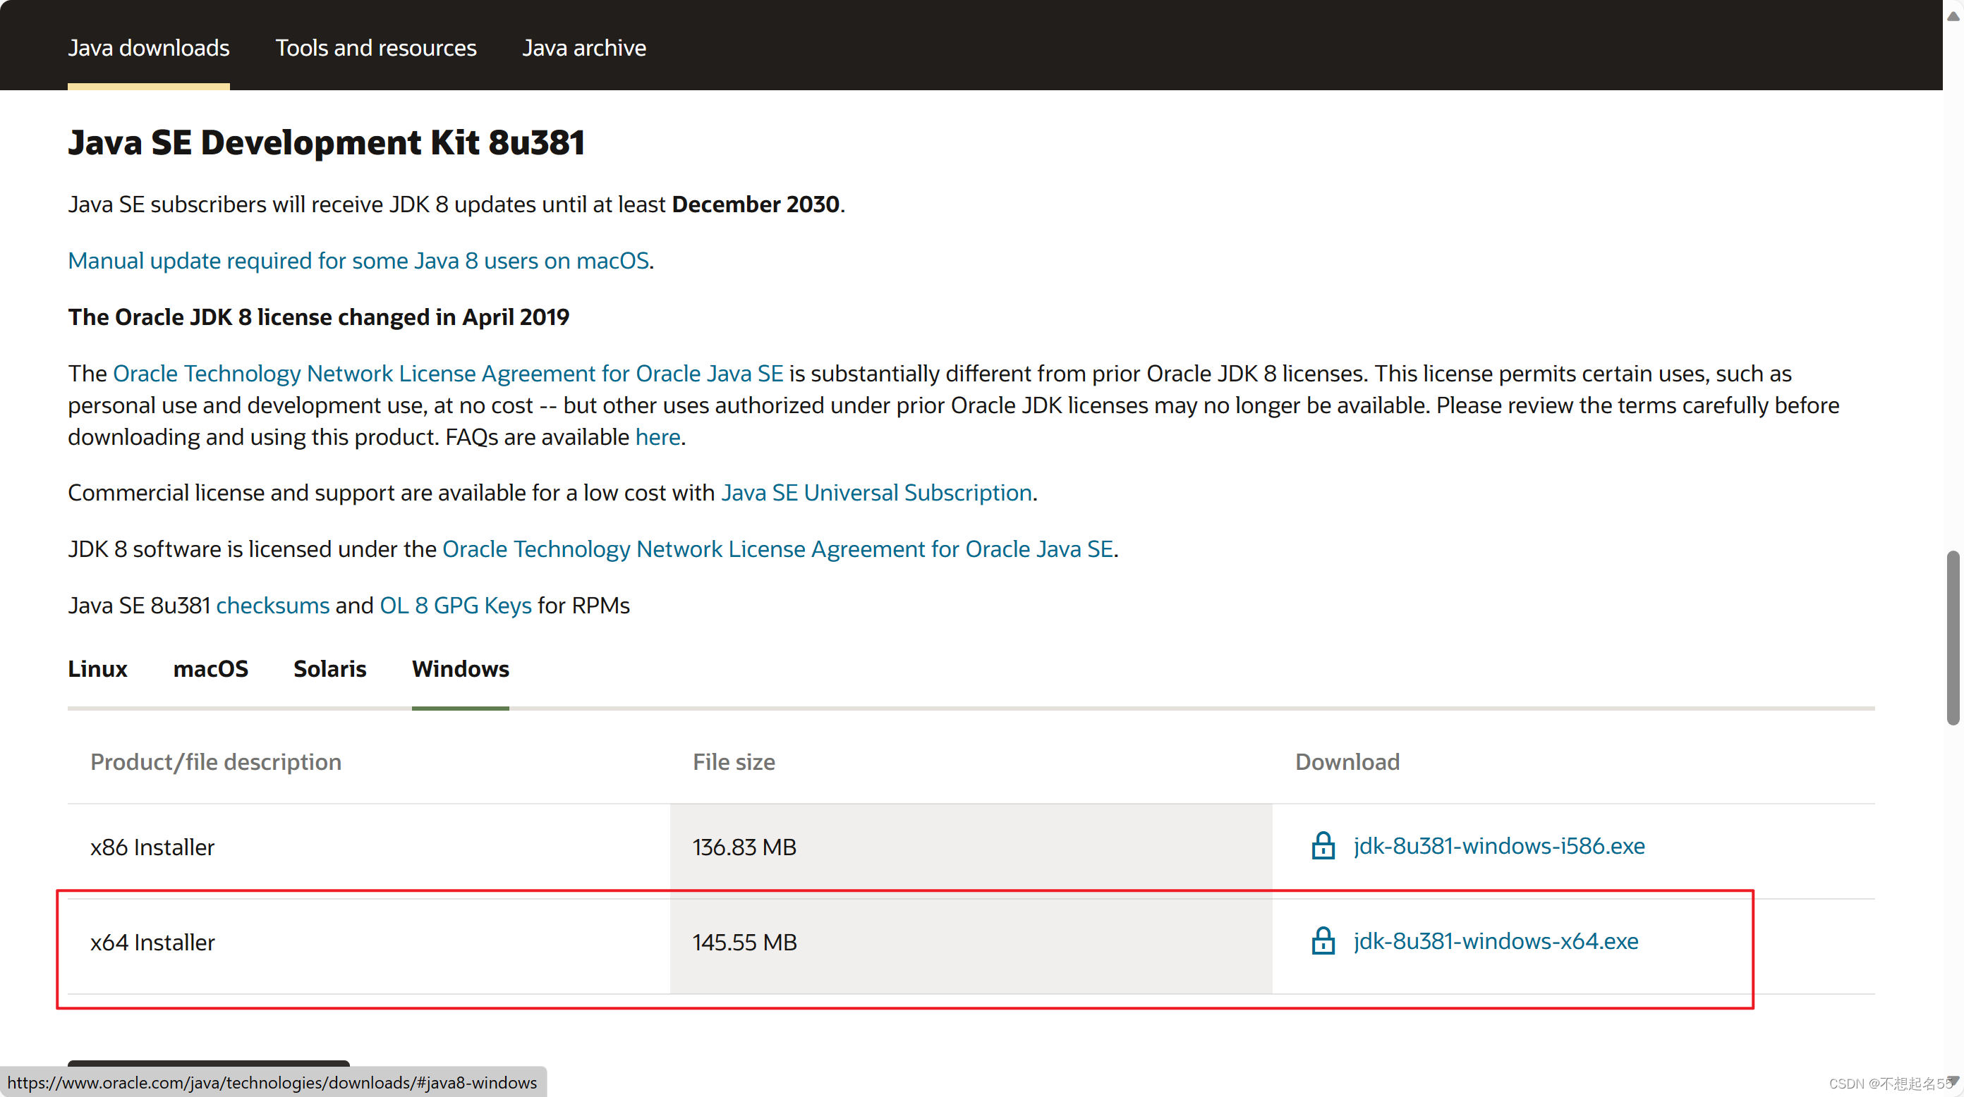This screenshot has height=1097, width=1964.
Task: Click the 'Java SE Development Kit 8u381' heading
Action: click(327, 142)
